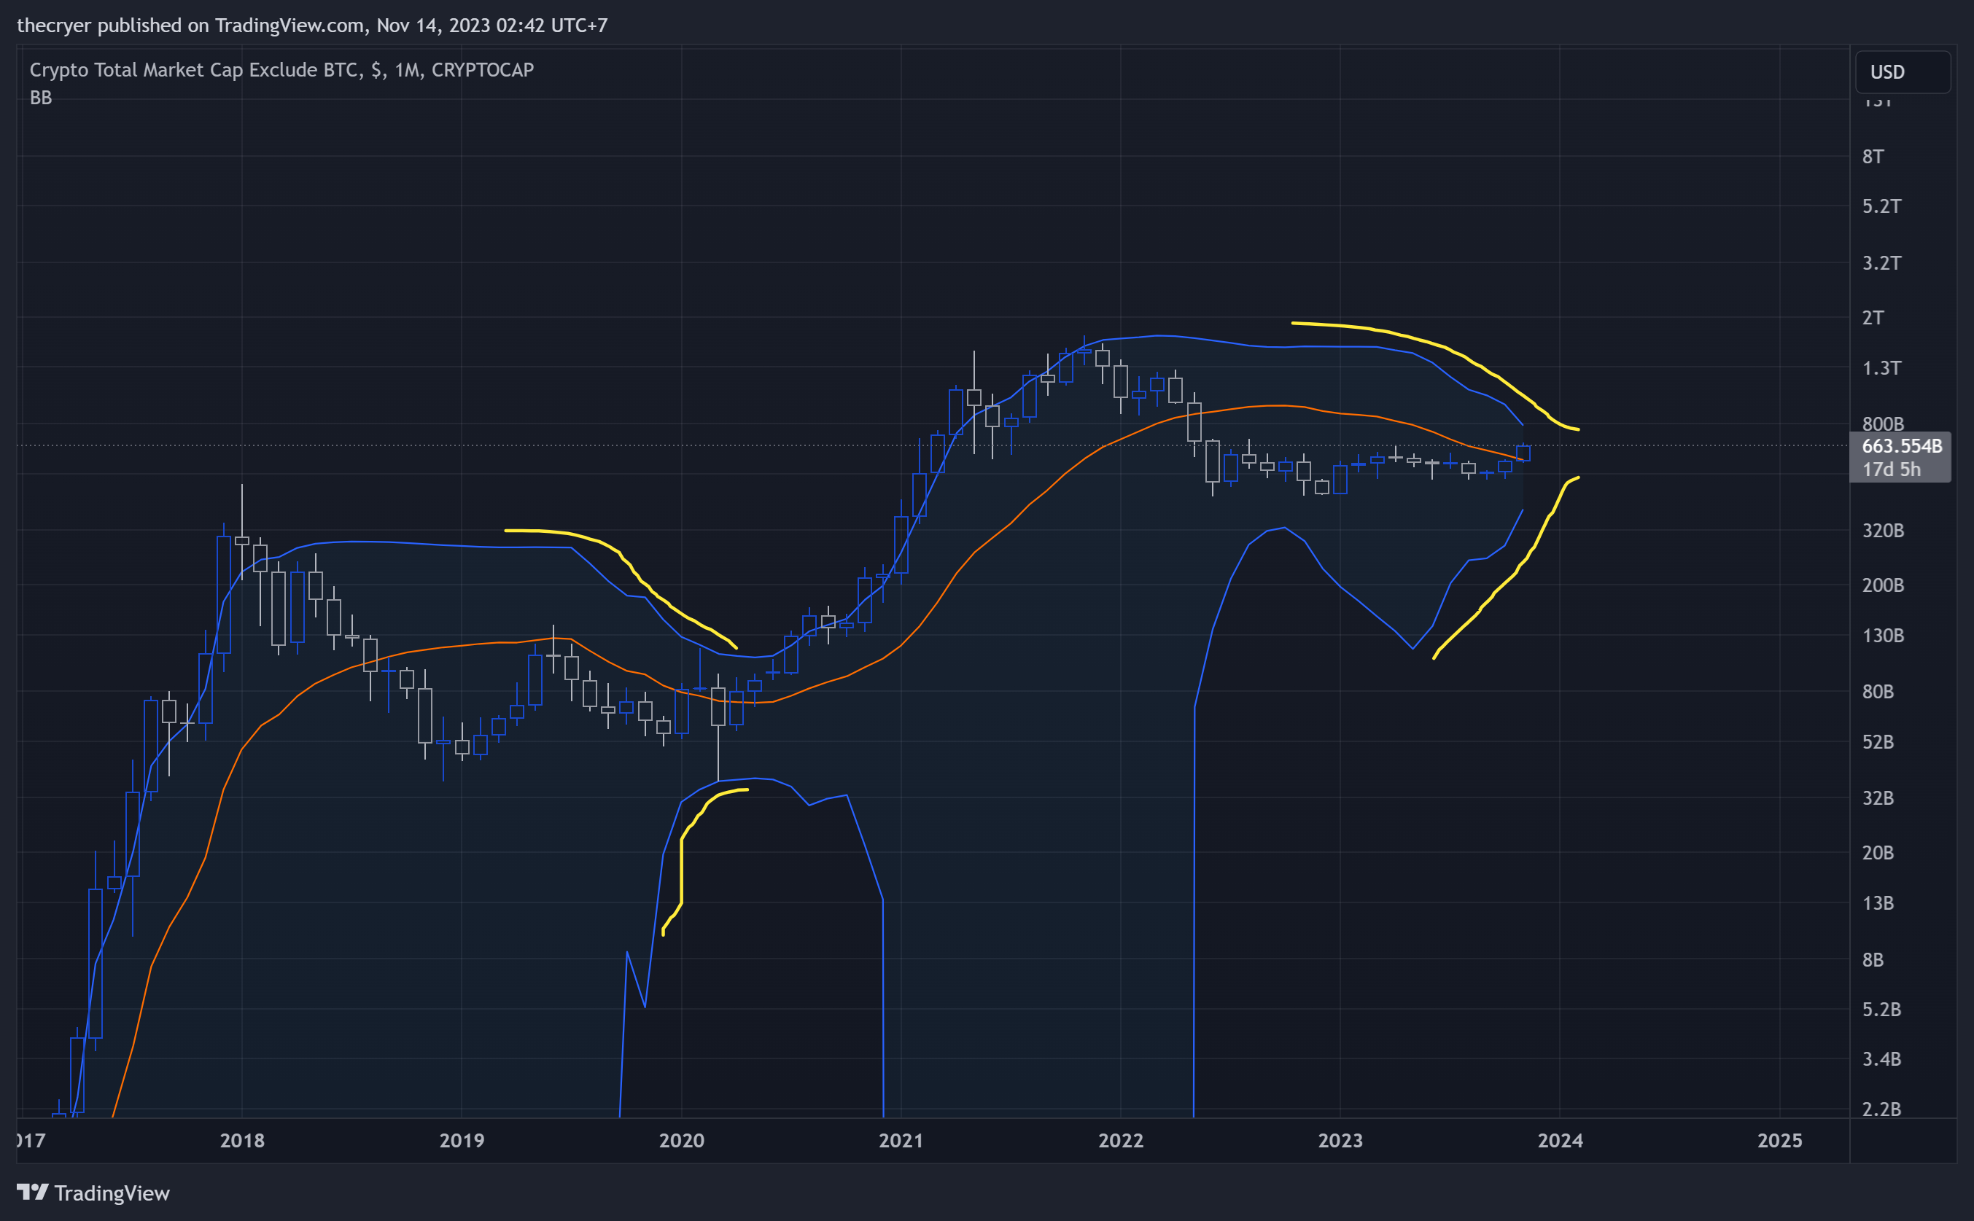Click the 13B price scale label

click(1877, 903)
